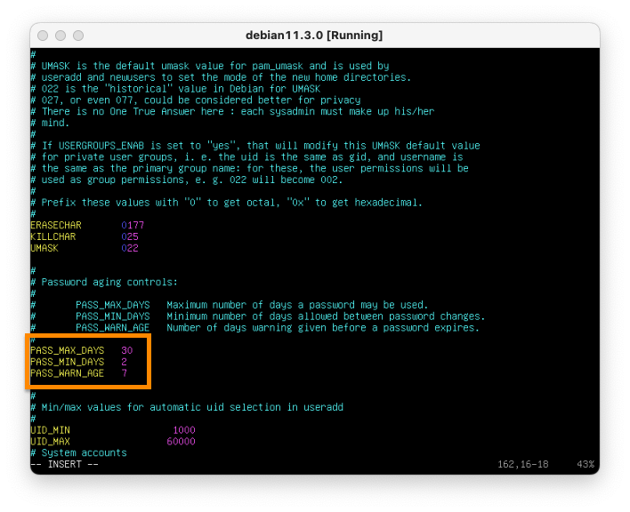Screen dimensions: 630x512
Task: Click the 43% file position indicator
Action: (x=586, y=465)
